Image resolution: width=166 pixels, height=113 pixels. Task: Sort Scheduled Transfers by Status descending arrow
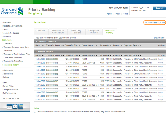(120, 45)
